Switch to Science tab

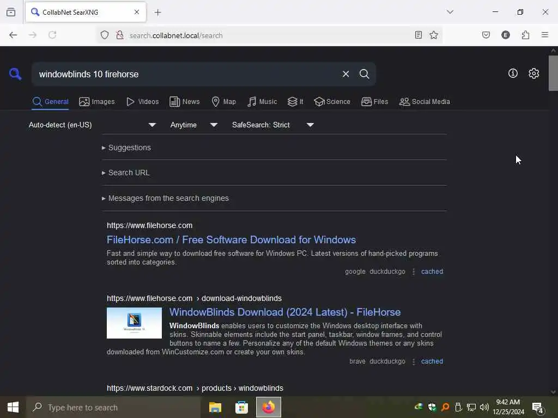332,102
